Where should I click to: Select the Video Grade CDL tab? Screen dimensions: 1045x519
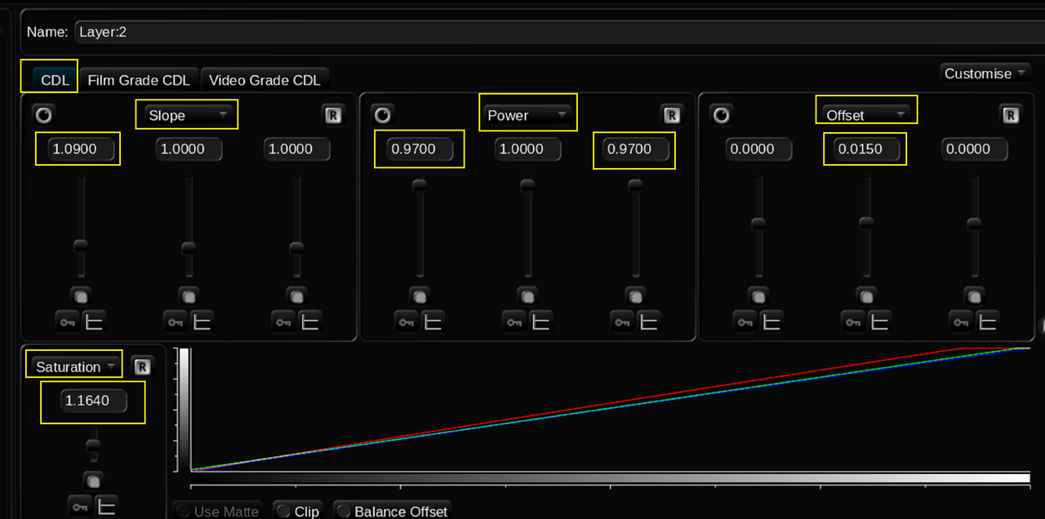click(x=265, y=79)
